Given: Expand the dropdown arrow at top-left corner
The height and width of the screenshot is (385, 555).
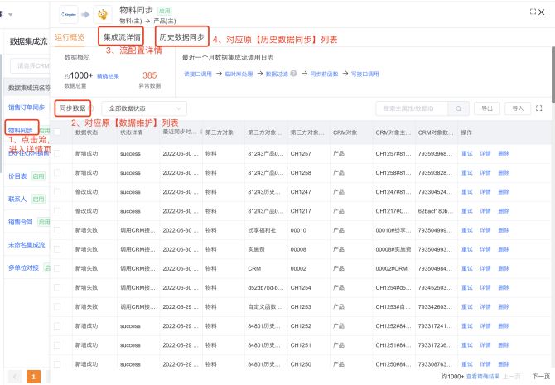Looking at the screenshot, I should (9, 13).
